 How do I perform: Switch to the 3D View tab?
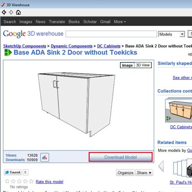pyautogui.click(x=143, y=65)
